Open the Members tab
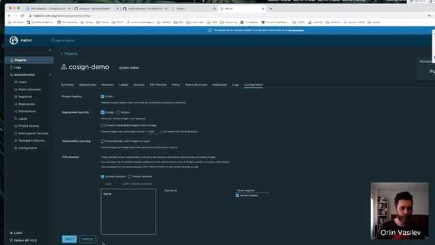Screen dimensions: 435x245 (x=107, y=84)
